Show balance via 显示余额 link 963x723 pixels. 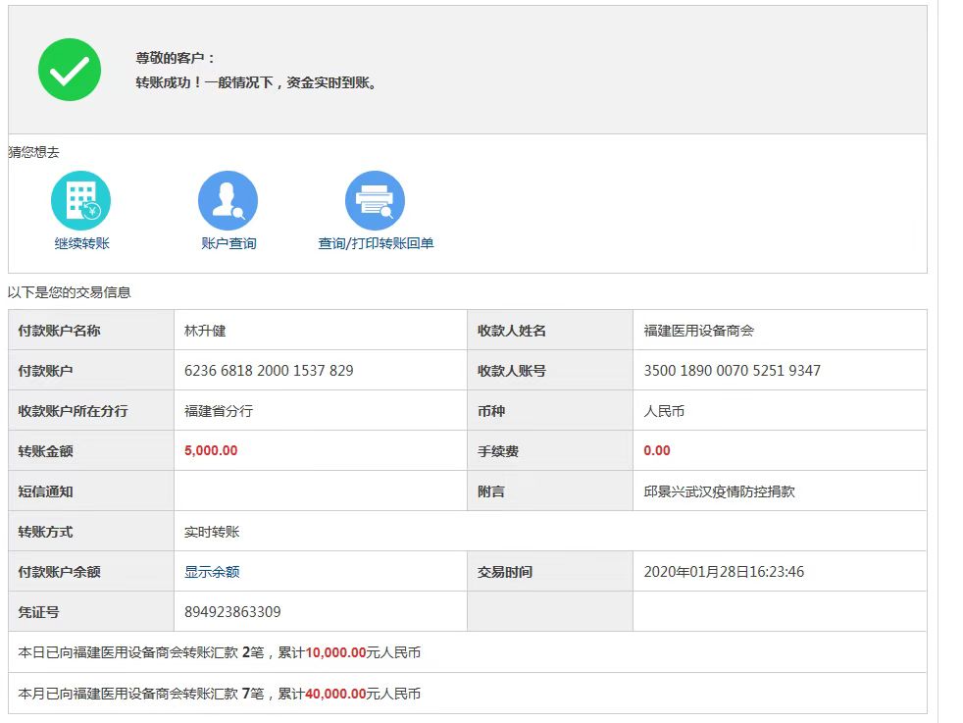point(212,572)
